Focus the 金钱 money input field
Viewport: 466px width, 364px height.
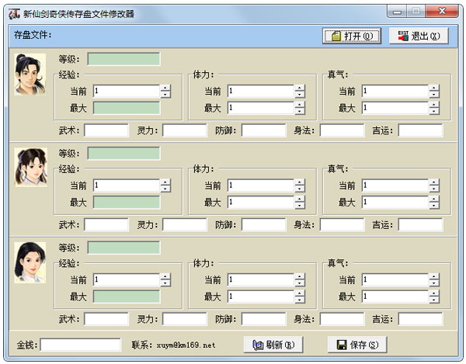point(81,345)
